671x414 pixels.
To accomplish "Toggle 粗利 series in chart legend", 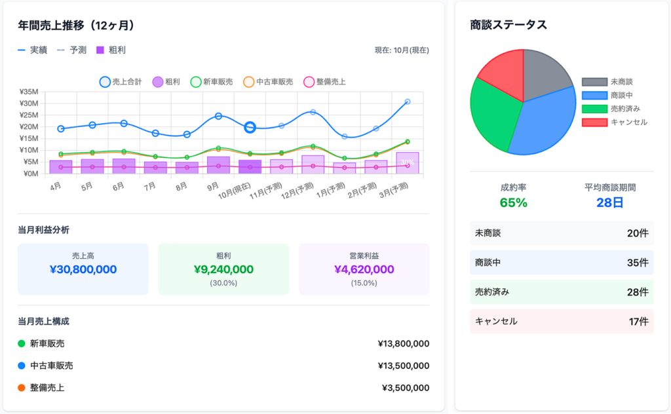I will (x=167, y=82).
